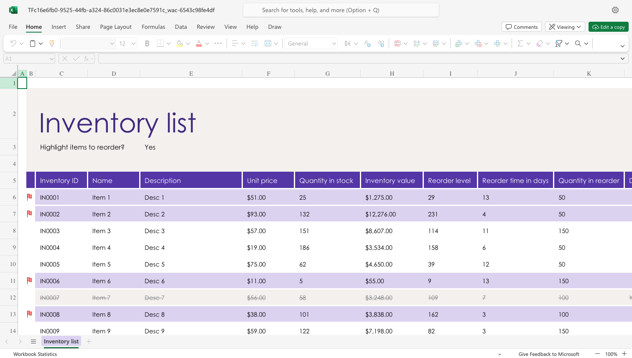Click the AutoSum sigma icon
The width and height of the screenshot is (632, 358).
(x=521, y=43)
